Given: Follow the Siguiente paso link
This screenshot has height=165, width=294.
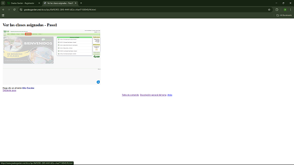Looking at the screenshot, I should coord(9,90).
